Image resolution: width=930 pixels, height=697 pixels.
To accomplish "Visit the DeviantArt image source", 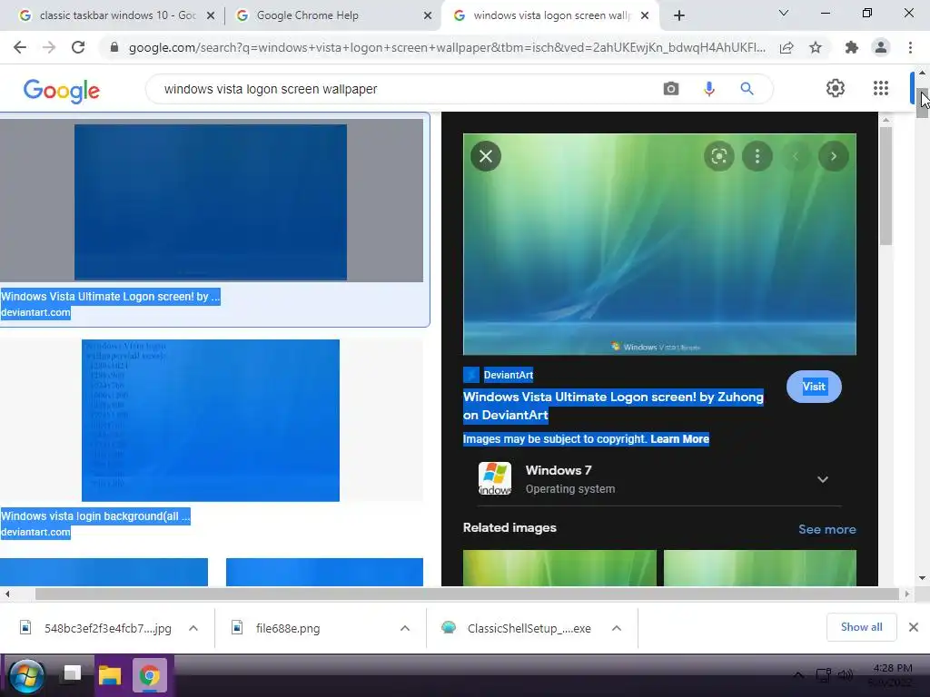I will 814,387.
